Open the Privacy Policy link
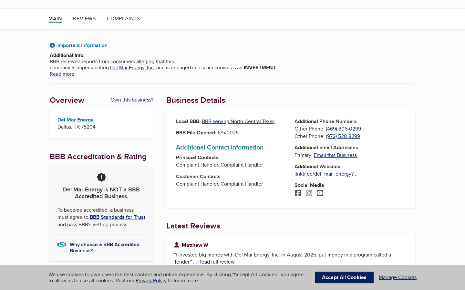465x290 pixels. tap(151, 281)
